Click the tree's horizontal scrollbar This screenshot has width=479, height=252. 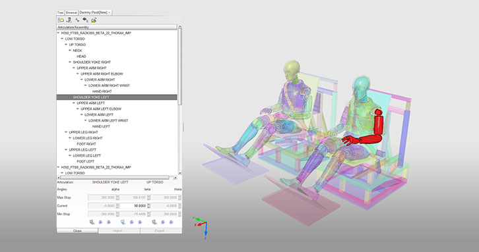click(115, 178)
